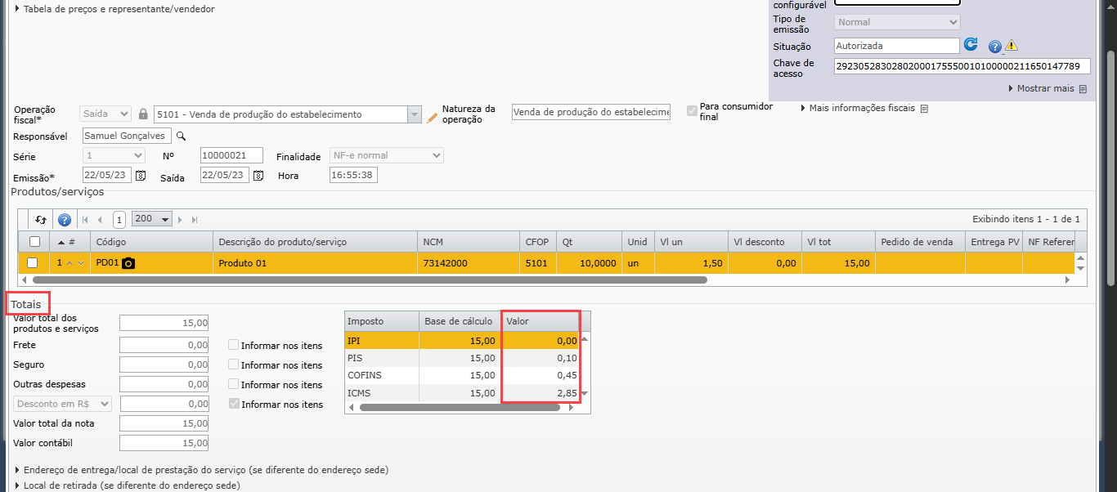The image size is (1117, 492).
Task: Toggle Para consumidor final checkbox
Action: point(693,110)
